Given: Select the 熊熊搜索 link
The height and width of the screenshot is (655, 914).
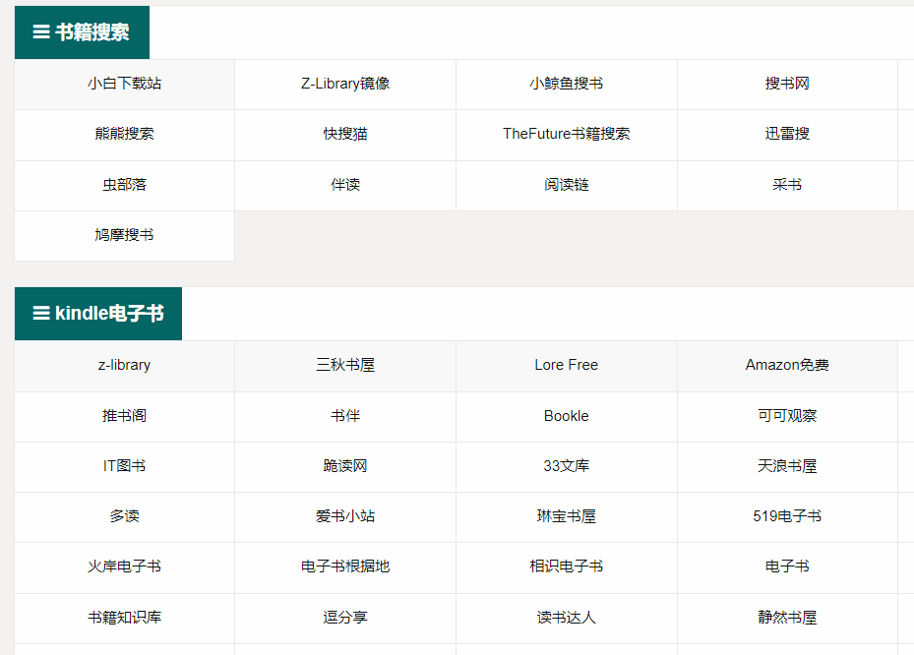Looking at the screenshot, I should click(124, 134).
